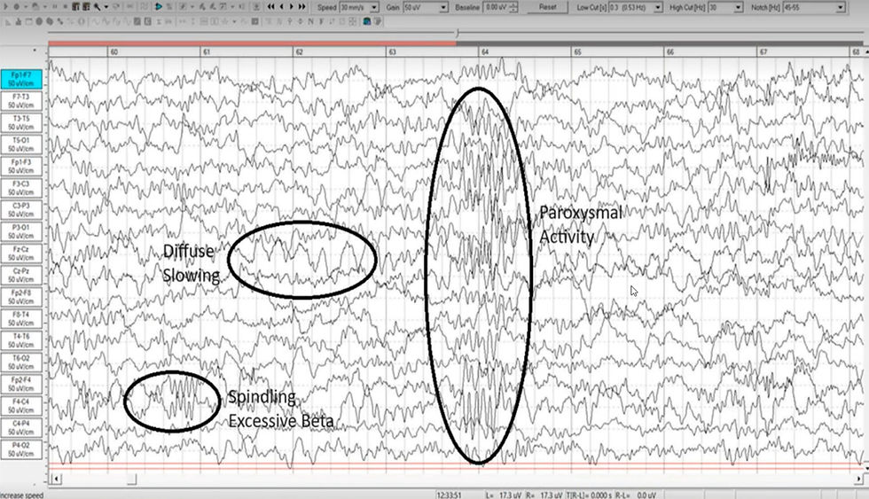Click the Baseline value spinner arrows
Screen dimensions: 869x499
(513, 7)
